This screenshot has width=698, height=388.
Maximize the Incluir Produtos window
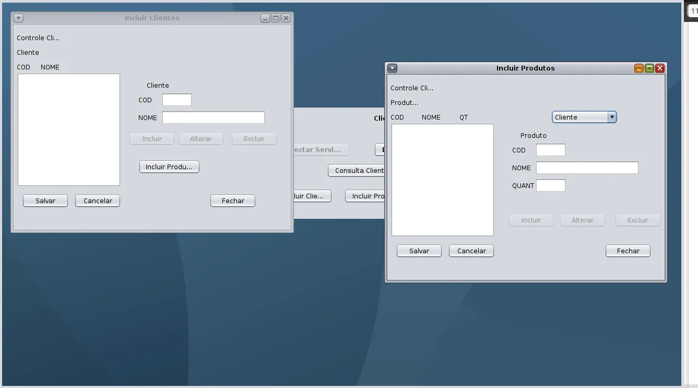point(649,68)
